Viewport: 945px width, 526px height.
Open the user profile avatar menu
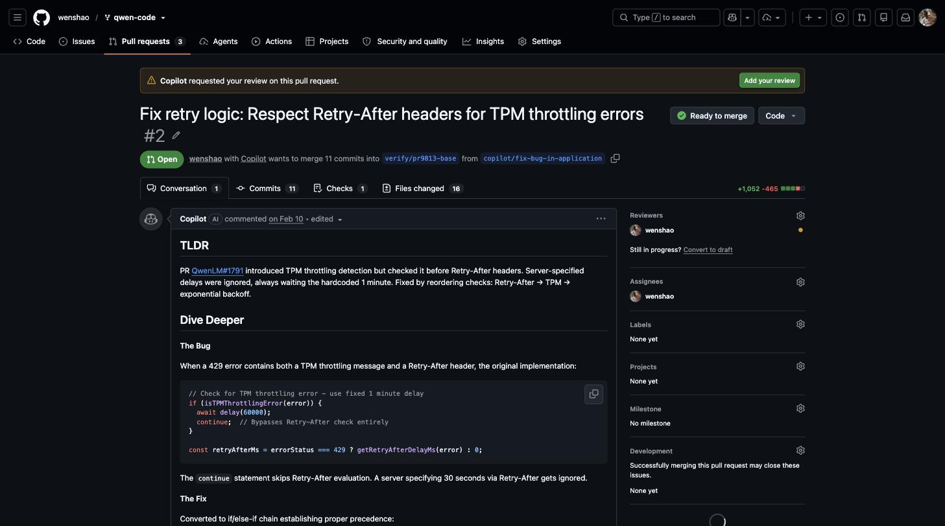point(927,17)
